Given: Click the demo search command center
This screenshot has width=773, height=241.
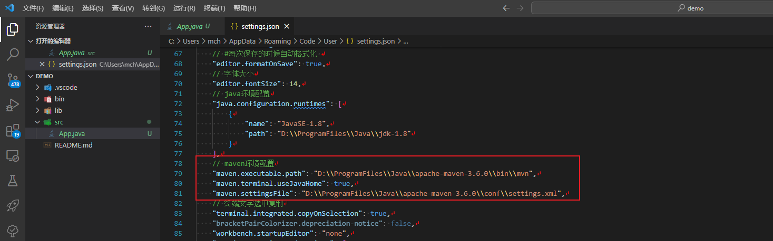Looking at the screenshot, I should [651, 8].
